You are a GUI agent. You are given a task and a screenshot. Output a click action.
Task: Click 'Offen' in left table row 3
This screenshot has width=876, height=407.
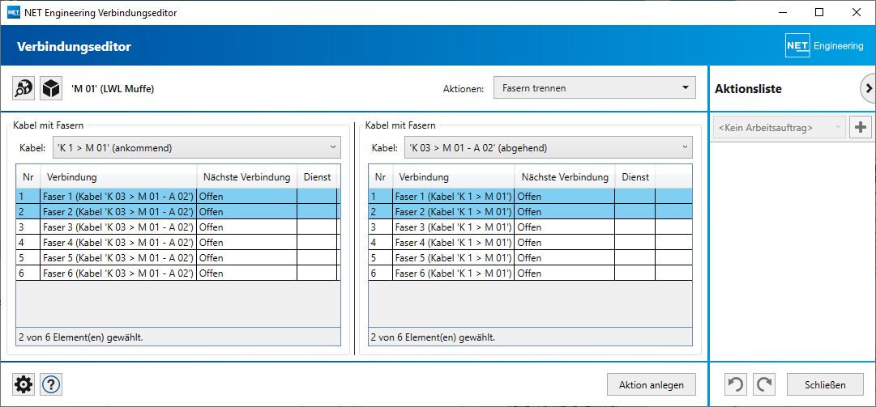(x=212, y=227)
